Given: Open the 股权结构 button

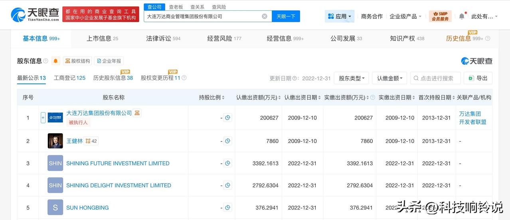Looking at the screenshot, I should pyautogui.click(x=77, y=61).
